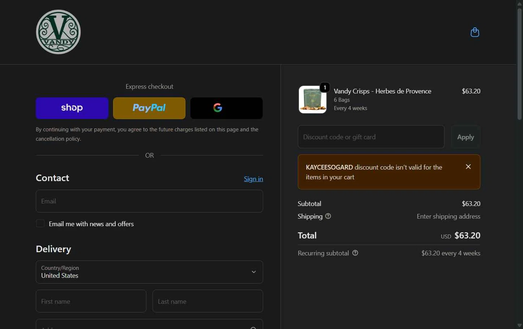Image resolution: width=523 pixels, height=329 pixels.
Task: Focus the First name field
Action: [x=91, y=301]
